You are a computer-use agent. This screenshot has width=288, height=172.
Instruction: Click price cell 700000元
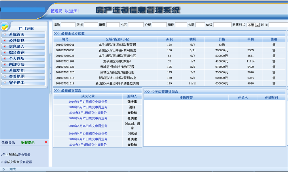tap(222, 50)
